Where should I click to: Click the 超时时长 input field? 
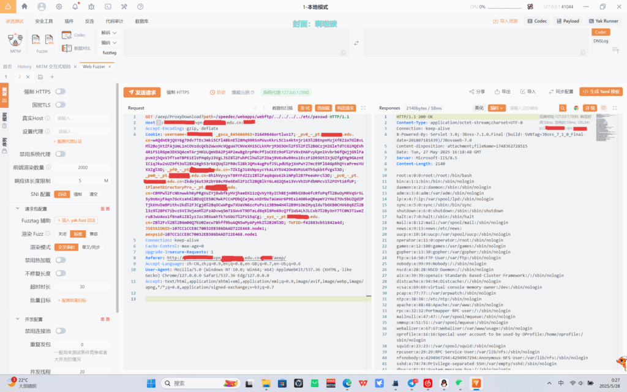point(82,287)
